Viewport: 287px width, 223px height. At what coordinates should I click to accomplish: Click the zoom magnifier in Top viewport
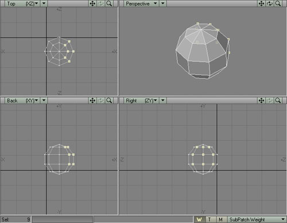109,3
